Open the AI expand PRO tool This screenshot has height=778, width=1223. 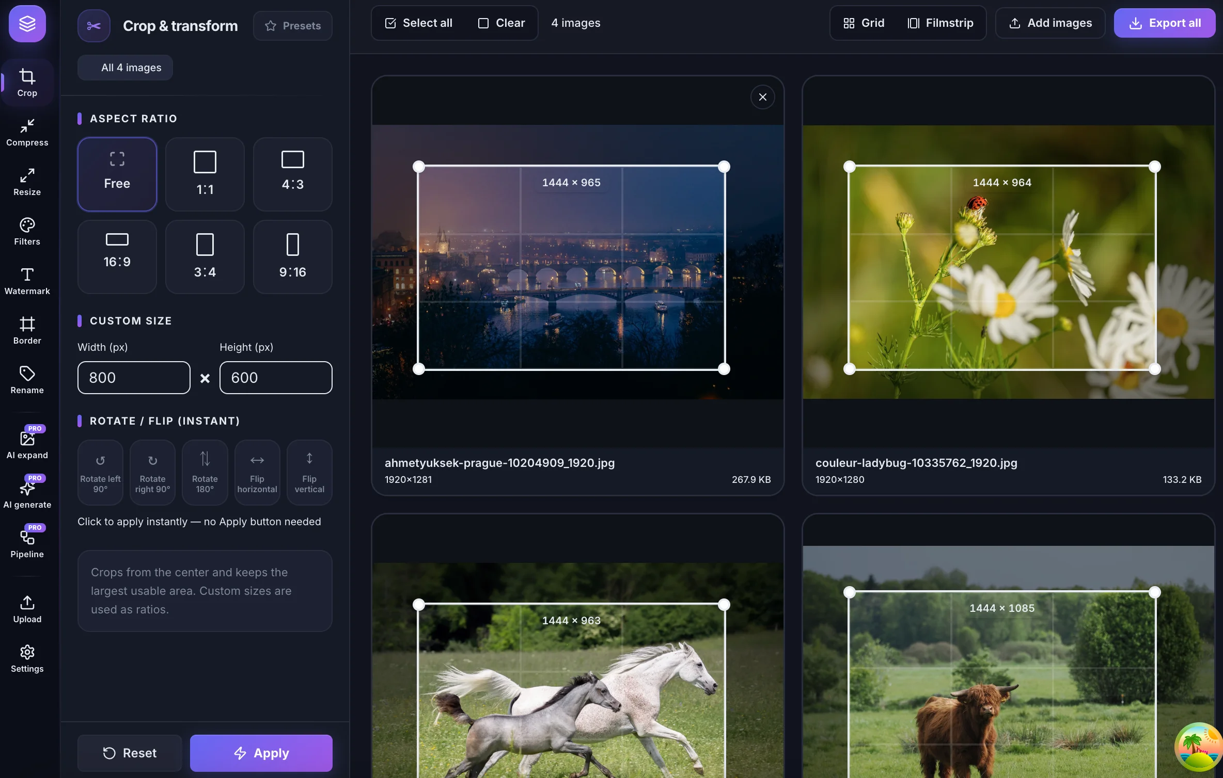[27, 443]
